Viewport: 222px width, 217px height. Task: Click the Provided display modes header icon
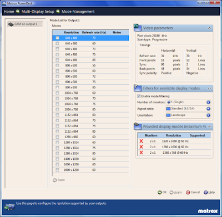coord(138,126)
